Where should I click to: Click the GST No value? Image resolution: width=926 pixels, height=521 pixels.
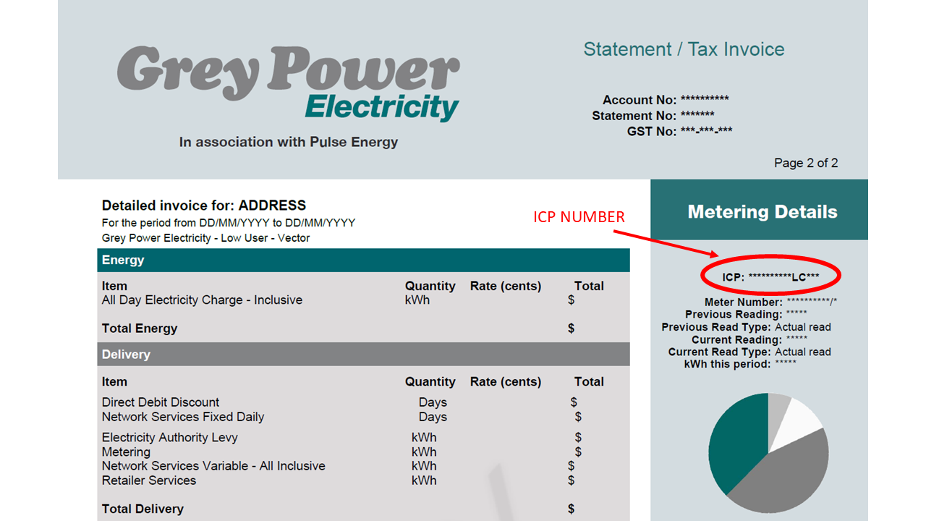coord(706,131)
